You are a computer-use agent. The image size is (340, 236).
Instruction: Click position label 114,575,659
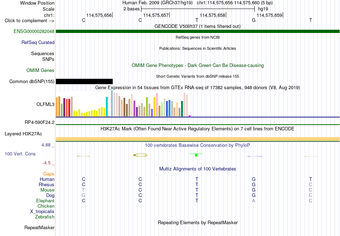269,15
